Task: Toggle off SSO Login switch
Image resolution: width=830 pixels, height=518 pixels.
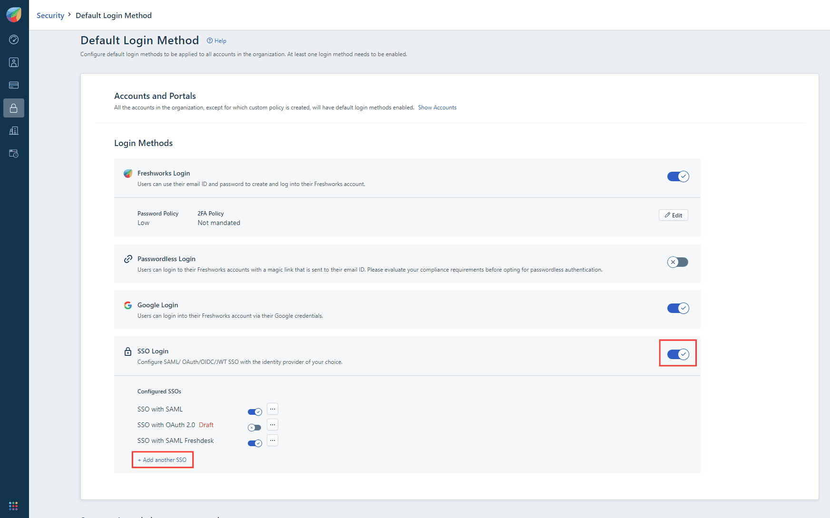Action: point(678,354)
